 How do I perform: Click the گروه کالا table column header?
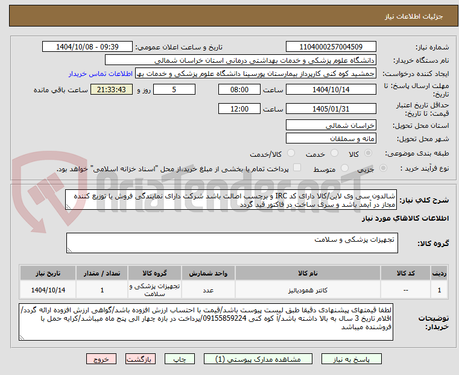pos(154,273)
